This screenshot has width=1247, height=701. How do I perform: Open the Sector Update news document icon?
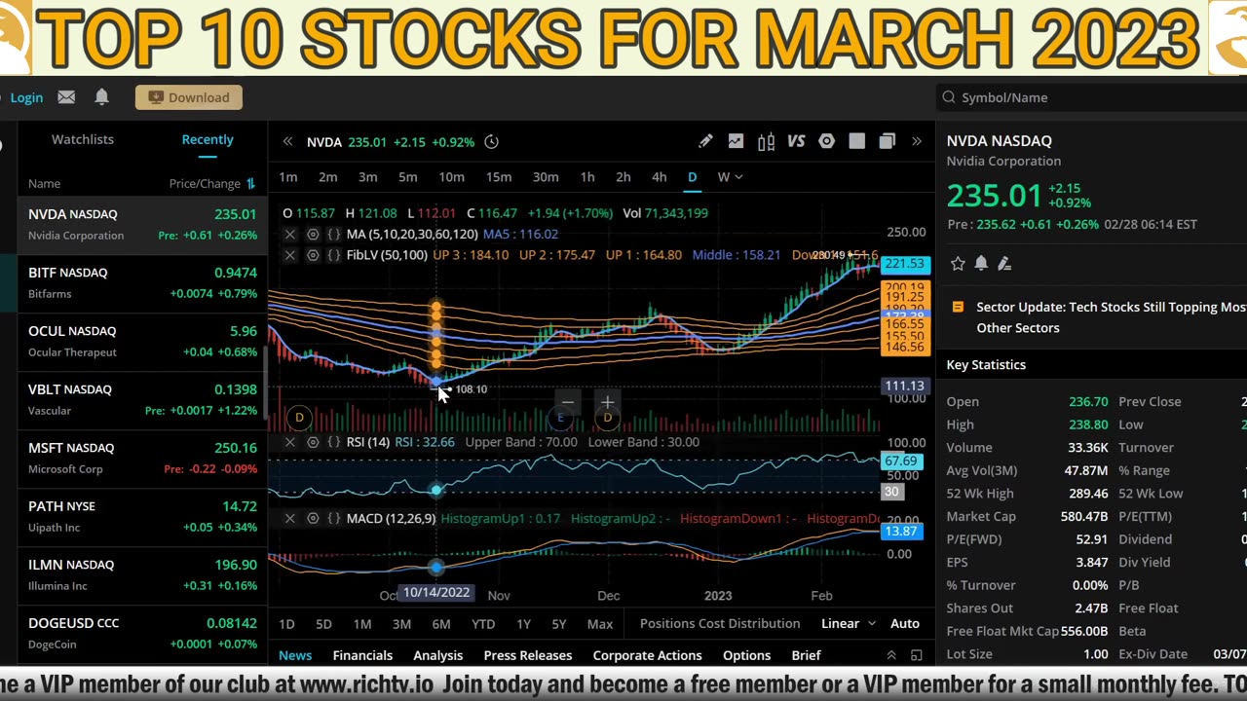click(958, 307)
